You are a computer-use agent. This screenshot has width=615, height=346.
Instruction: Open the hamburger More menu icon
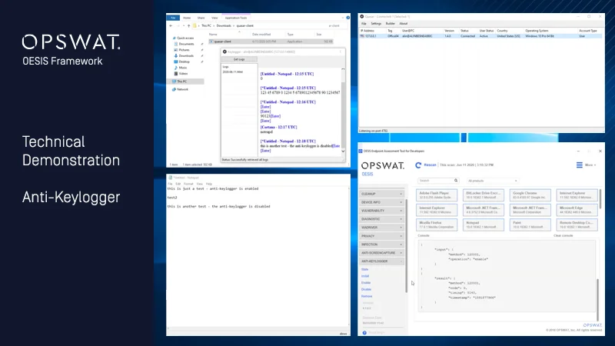(579, 165)
